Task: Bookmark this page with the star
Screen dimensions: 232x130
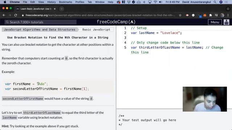Action: (180, 15)
